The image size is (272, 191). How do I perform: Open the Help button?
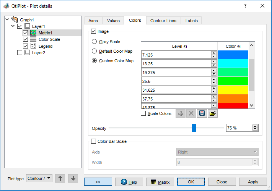tap(129, 182)
